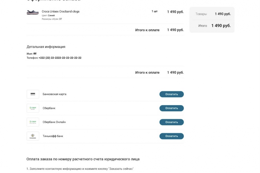Click the Crocs clog product thumbnail
Screen dimensions: 260x173
click(33, 12)
